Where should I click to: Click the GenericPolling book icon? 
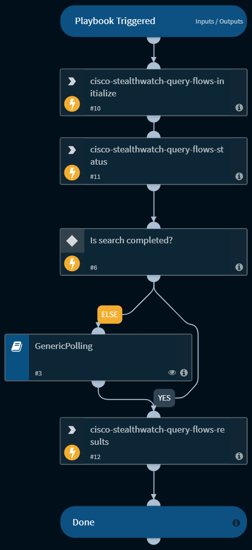pyautogui.click(x=17, y=347)
